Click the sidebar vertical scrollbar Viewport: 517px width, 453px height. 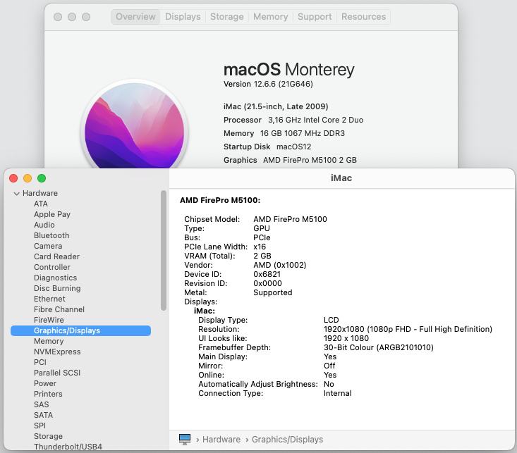[164, 250]
